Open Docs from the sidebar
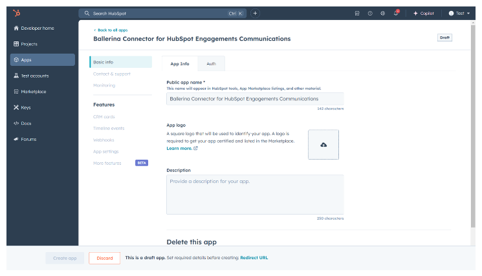Viewport: 482px width, 276px height. point(43,123)
